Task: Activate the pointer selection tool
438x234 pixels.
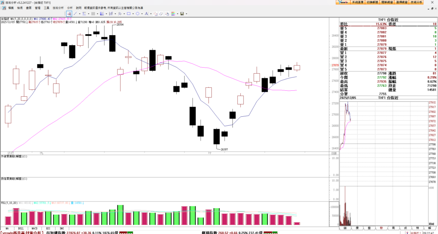Action: click(x=69, y=14)
